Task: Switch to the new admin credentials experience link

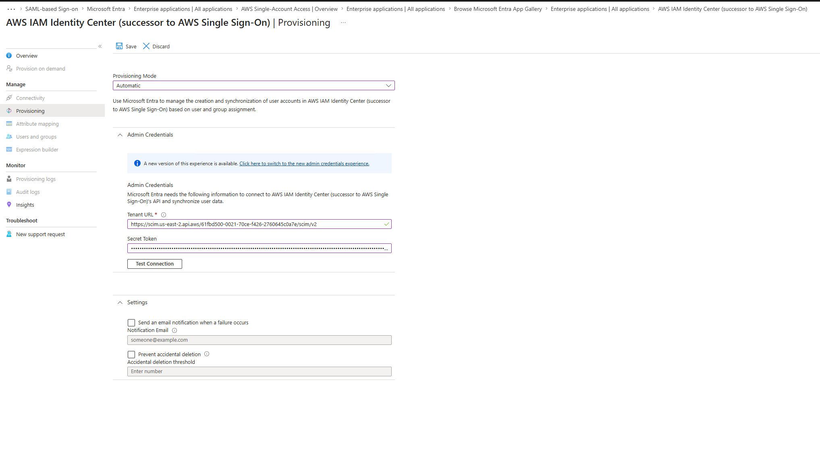Action: tap(304, 164)
